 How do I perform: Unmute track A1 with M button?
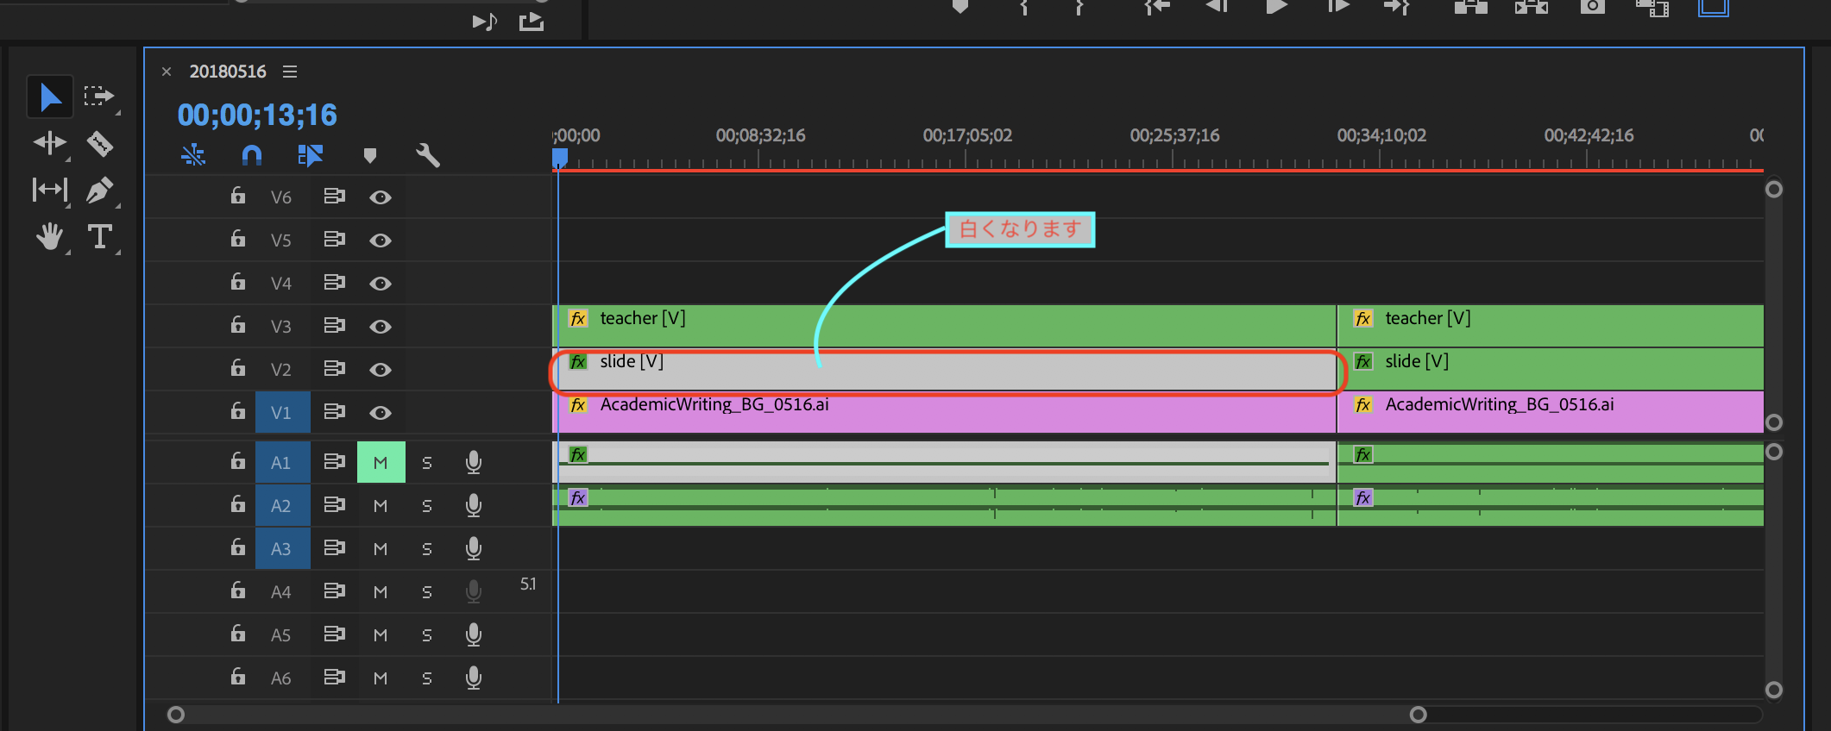[381, 462]
